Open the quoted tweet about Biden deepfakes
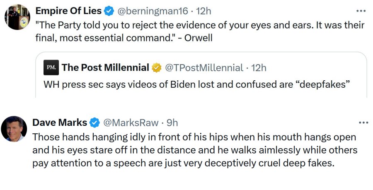 (197, 84)
